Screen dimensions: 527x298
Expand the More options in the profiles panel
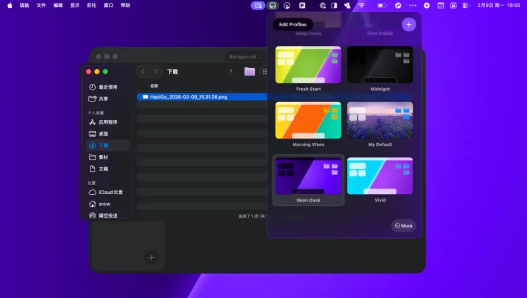point(403,225)
